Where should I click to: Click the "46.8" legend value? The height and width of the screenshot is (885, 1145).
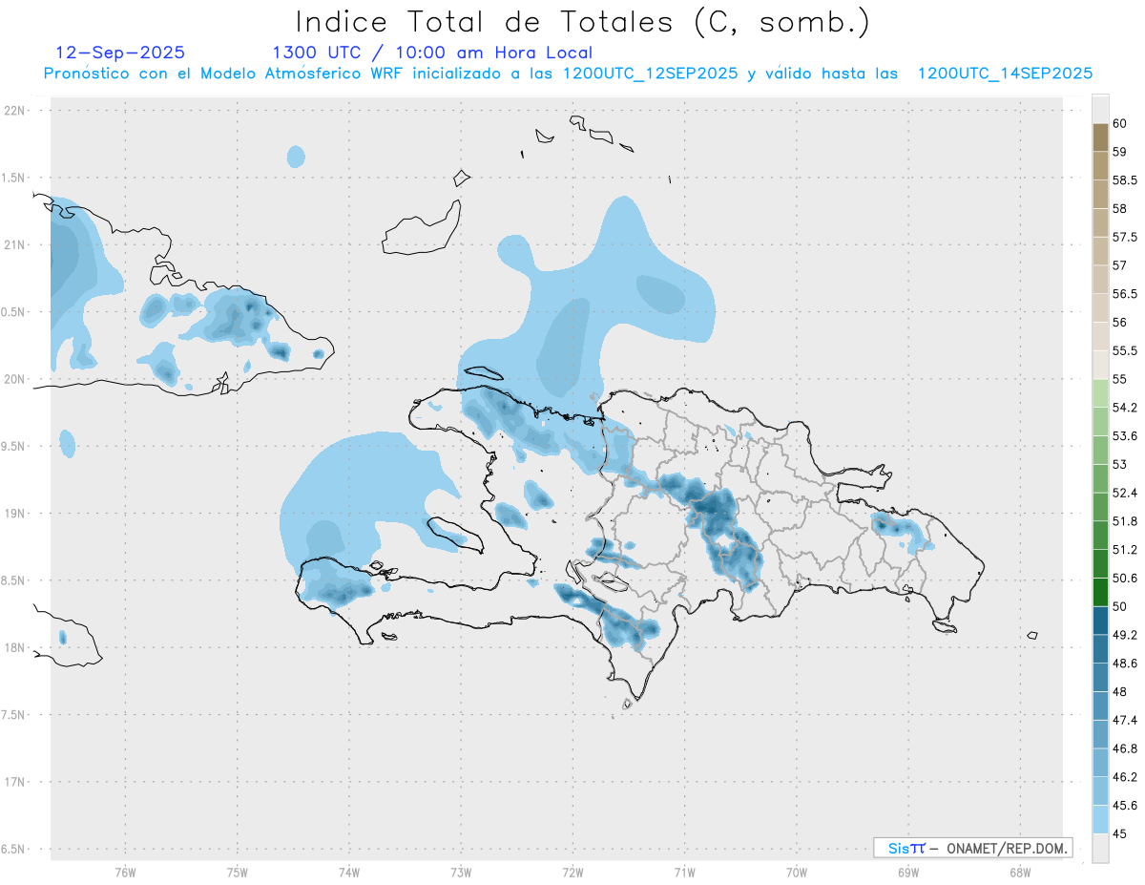coord(1124,748)
